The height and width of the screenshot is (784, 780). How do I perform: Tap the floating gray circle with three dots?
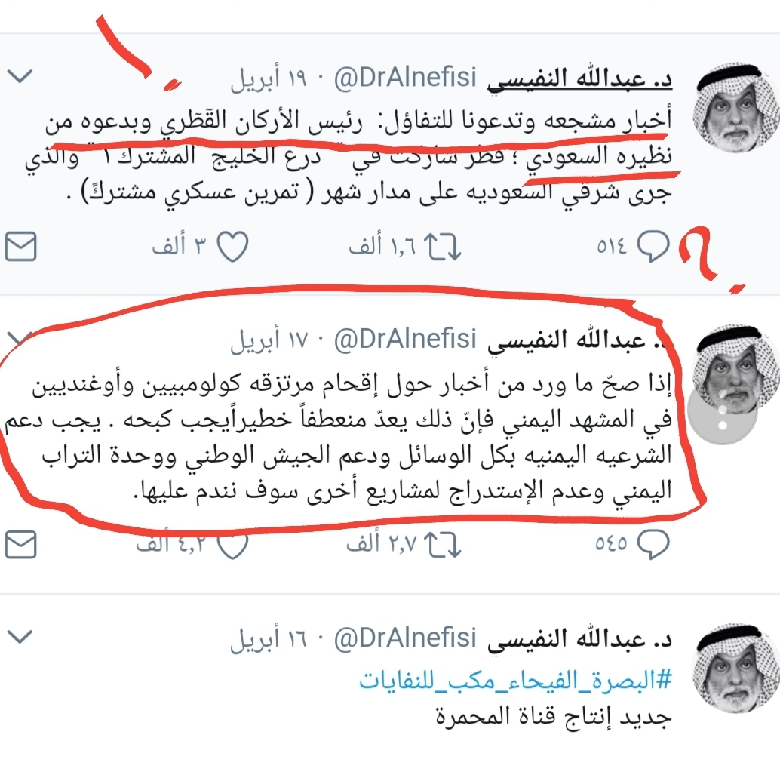pyautogui.click(x=722, y=410)
